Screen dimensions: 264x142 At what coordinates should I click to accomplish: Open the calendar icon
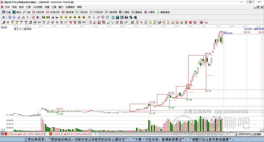pyautogui.click(x=113, y=17)
